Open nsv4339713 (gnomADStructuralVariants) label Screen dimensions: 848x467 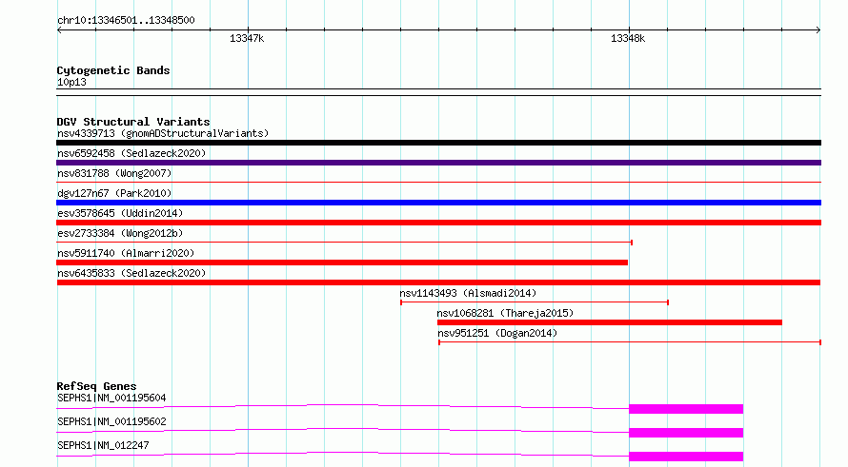point(163,133)
